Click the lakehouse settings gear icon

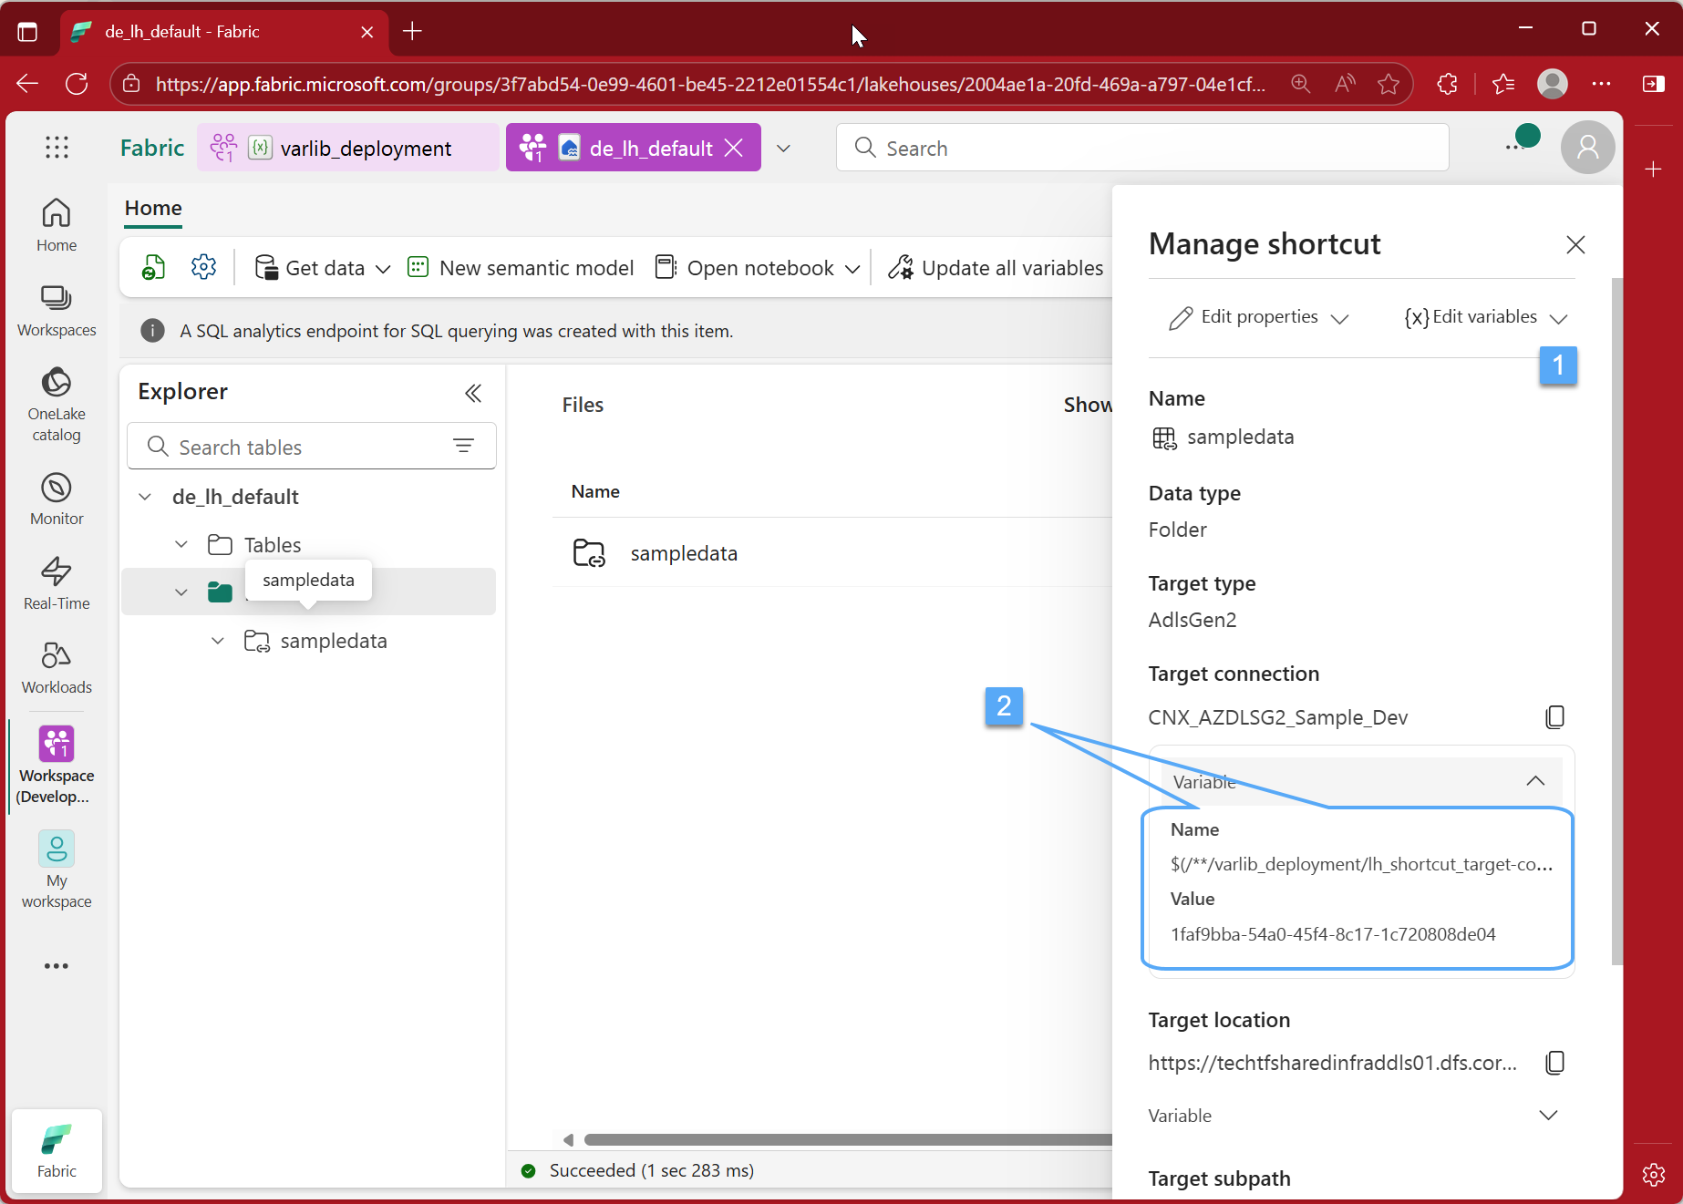pyautogui.click(x=203, y=267)
